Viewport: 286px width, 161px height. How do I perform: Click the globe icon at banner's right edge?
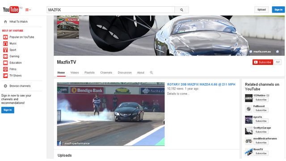pyautogui.click(x=278, y=52)
